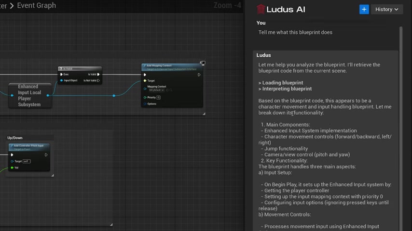Click the browse-to-asset magnifier beside IMC_Default
Viewport: 412px width, 231px height.
pos(171,90)
